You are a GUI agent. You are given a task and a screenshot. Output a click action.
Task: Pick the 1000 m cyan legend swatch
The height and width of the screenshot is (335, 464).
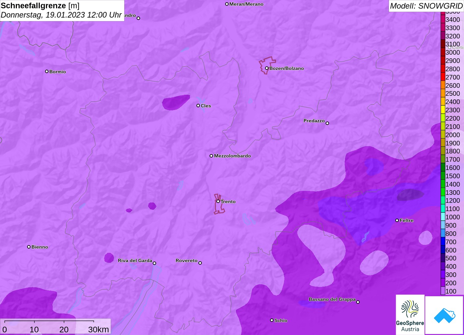tap(443, 217)
